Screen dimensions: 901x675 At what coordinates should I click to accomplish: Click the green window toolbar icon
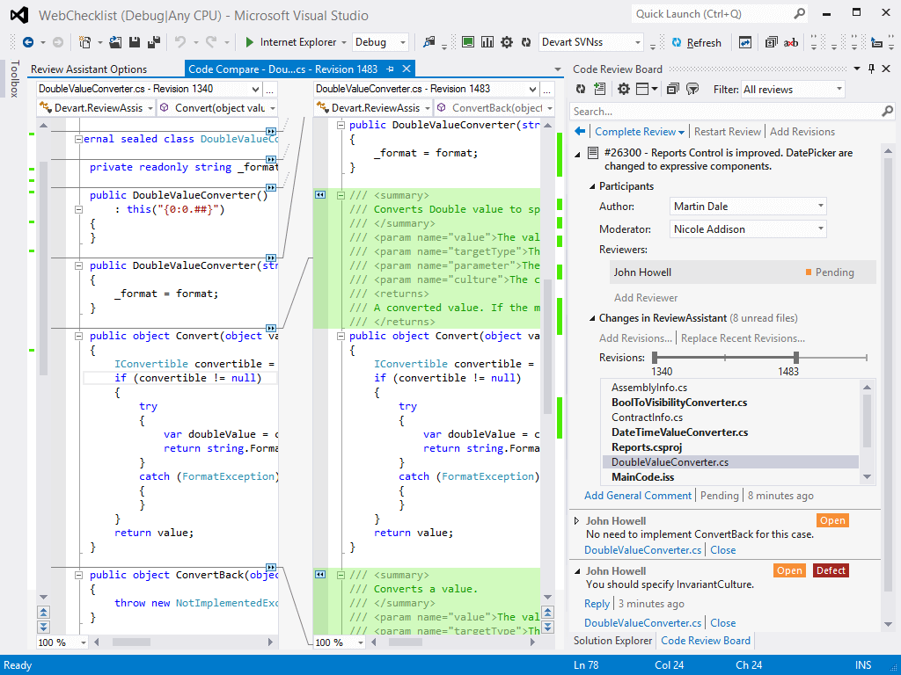468,42
